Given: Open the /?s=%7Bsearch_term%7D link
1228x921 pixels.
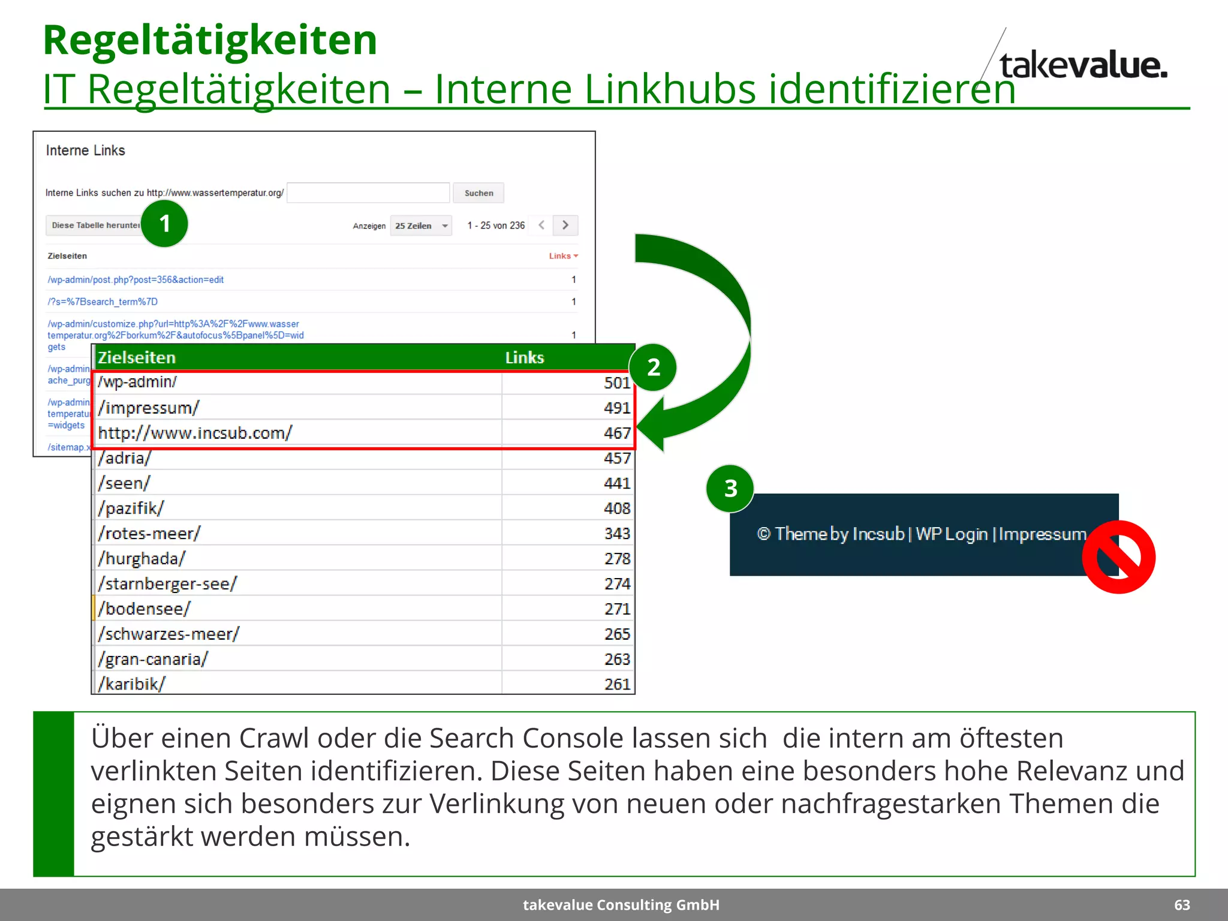Looking at the screenshot, I should 103,302.
